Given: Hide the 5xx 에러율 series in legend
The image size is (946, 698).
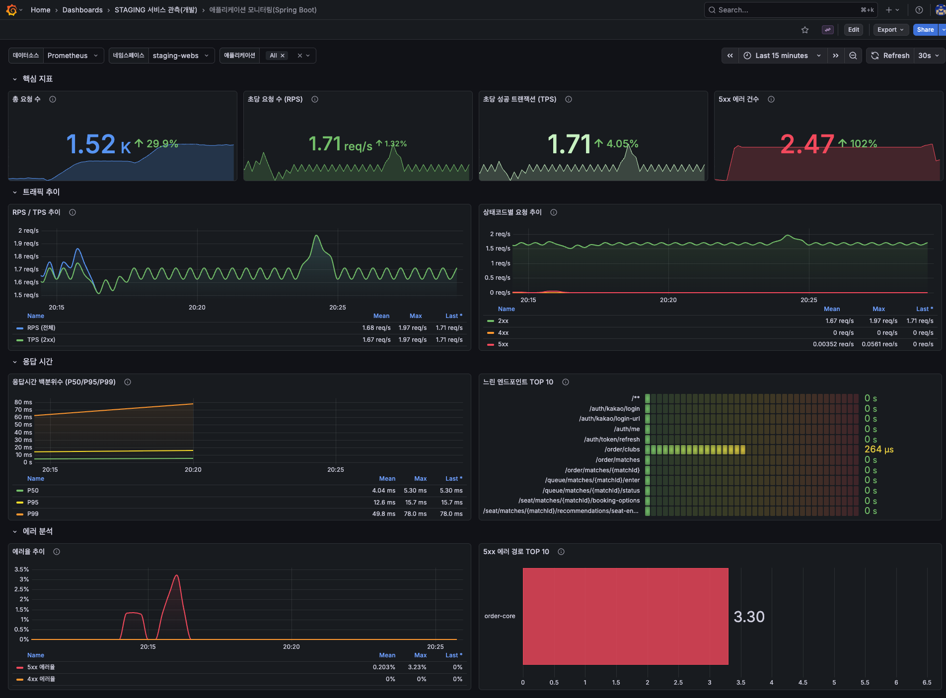Looking at the screenshot, I should click(x=41, y=667).
